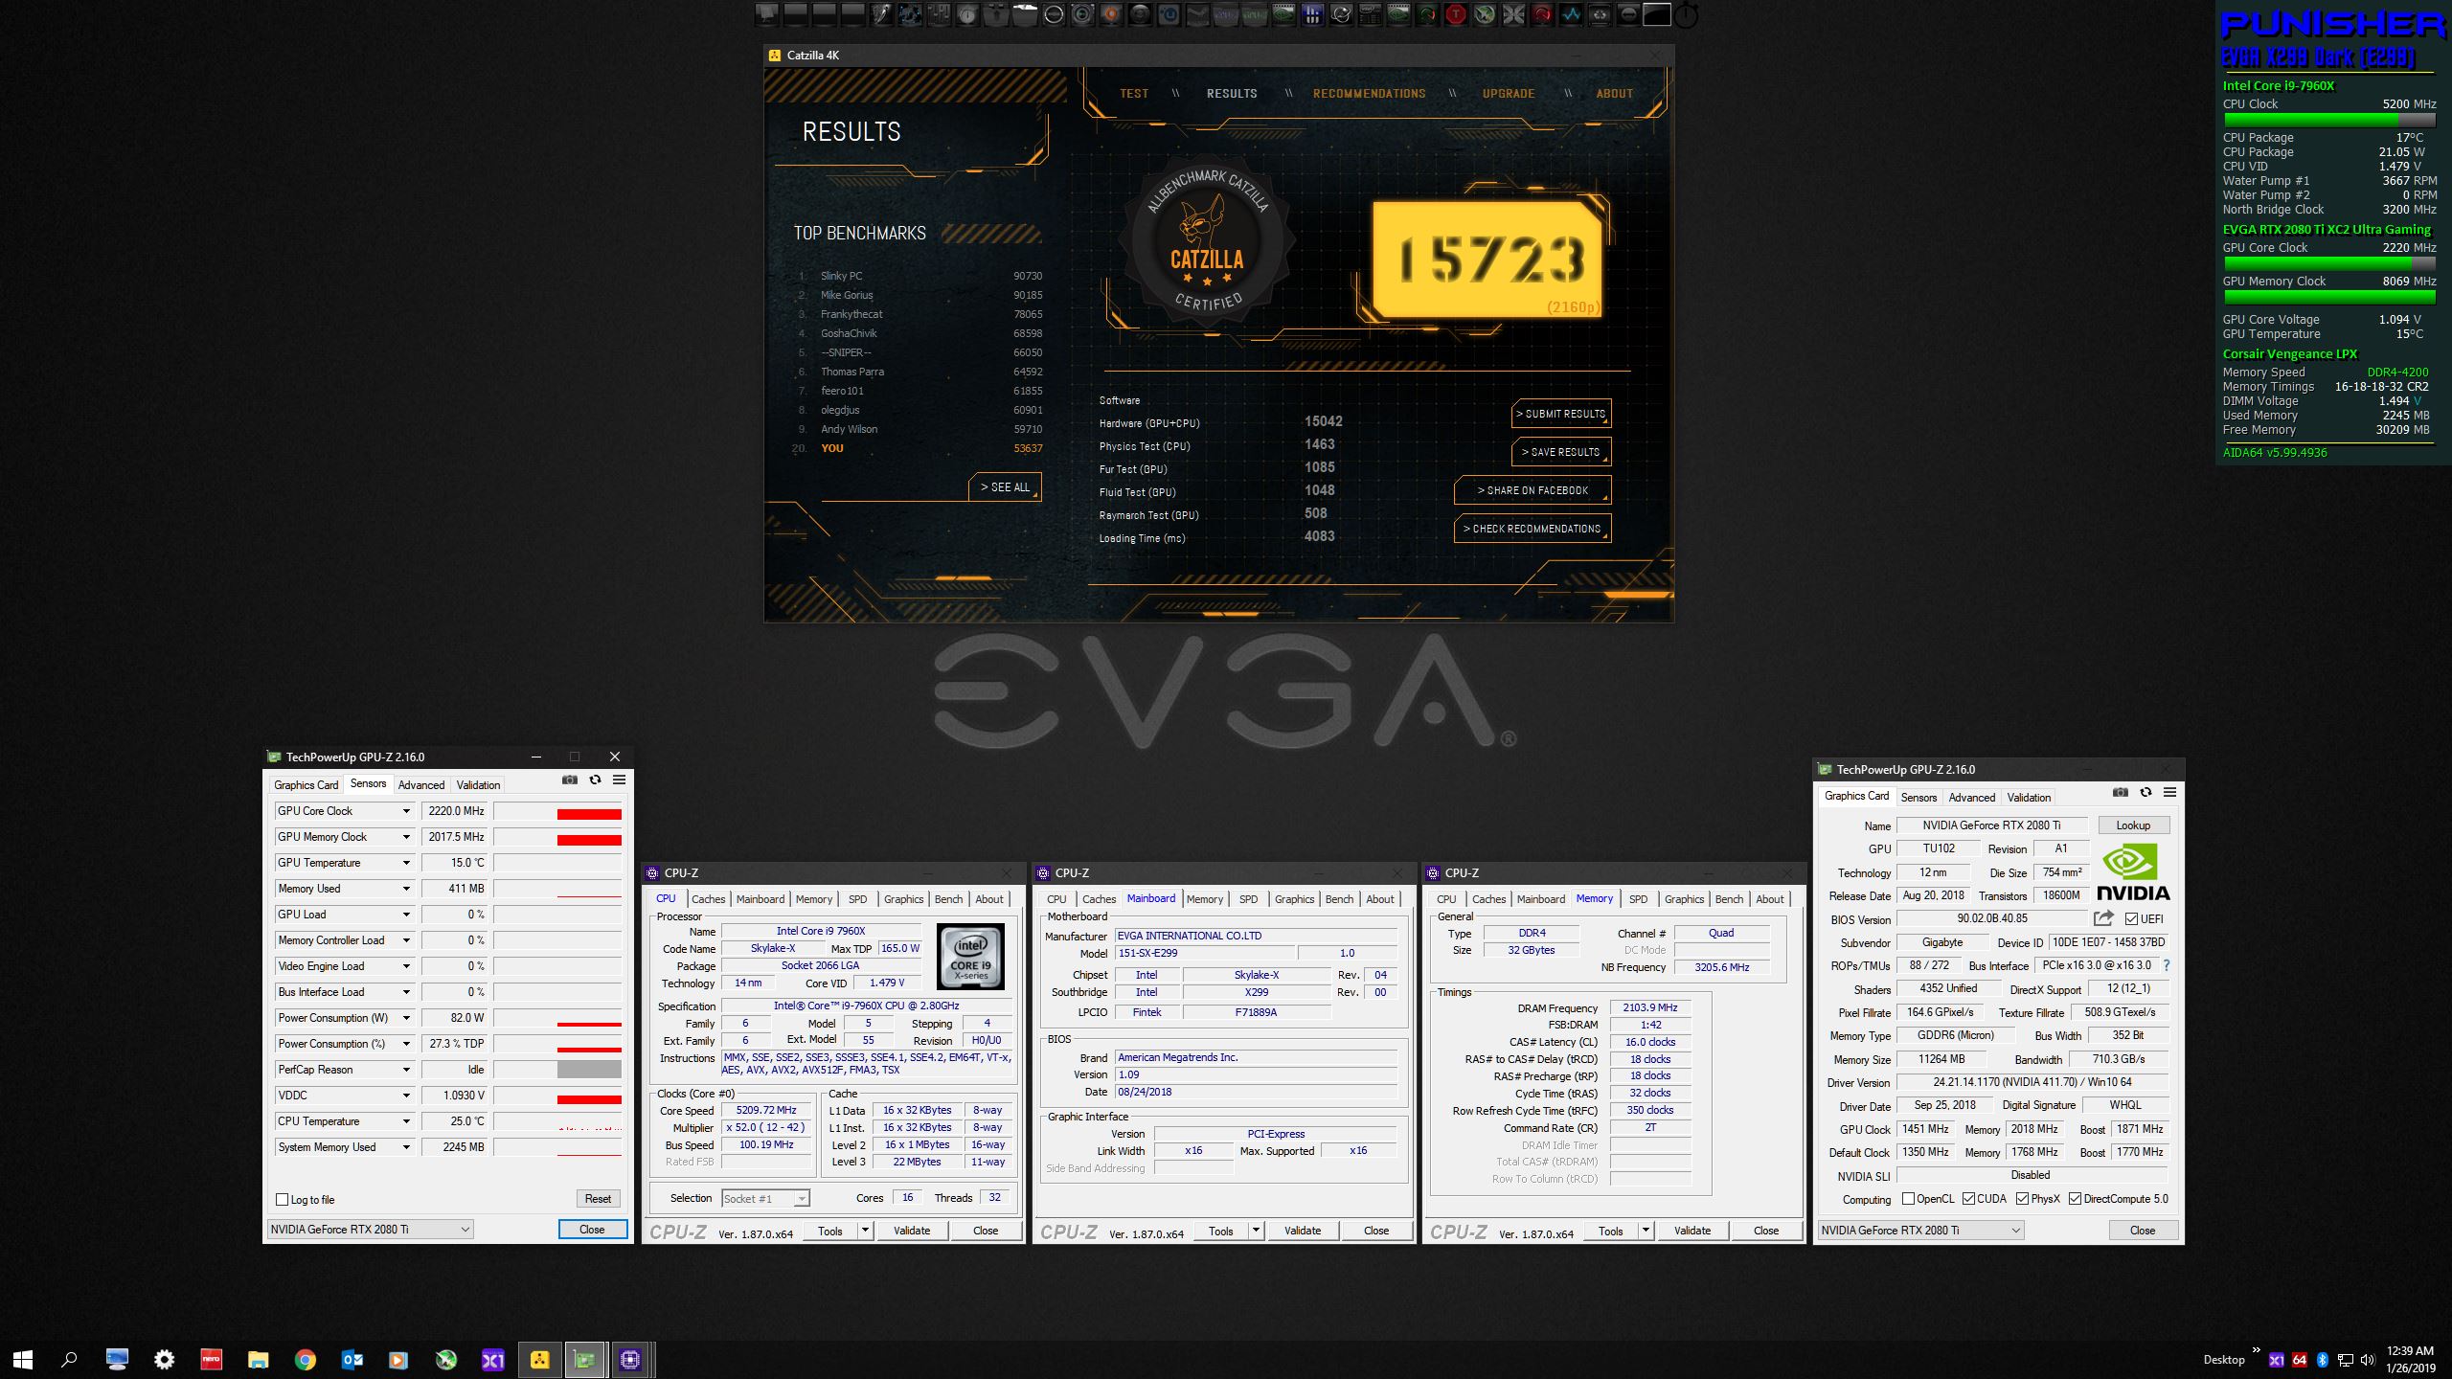Switch to GPU-Z taskbar icon

(584, 1359)
